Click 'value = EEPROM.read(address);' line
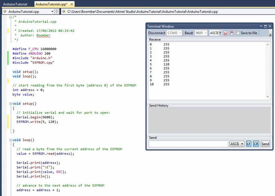This screenshot has width=275, height=196. (x=45, y=154)
